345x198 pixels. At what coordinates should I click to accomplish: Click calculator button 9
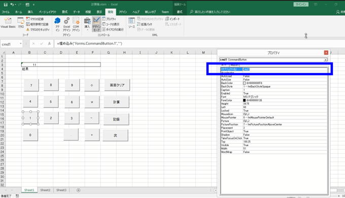(72, 85)
